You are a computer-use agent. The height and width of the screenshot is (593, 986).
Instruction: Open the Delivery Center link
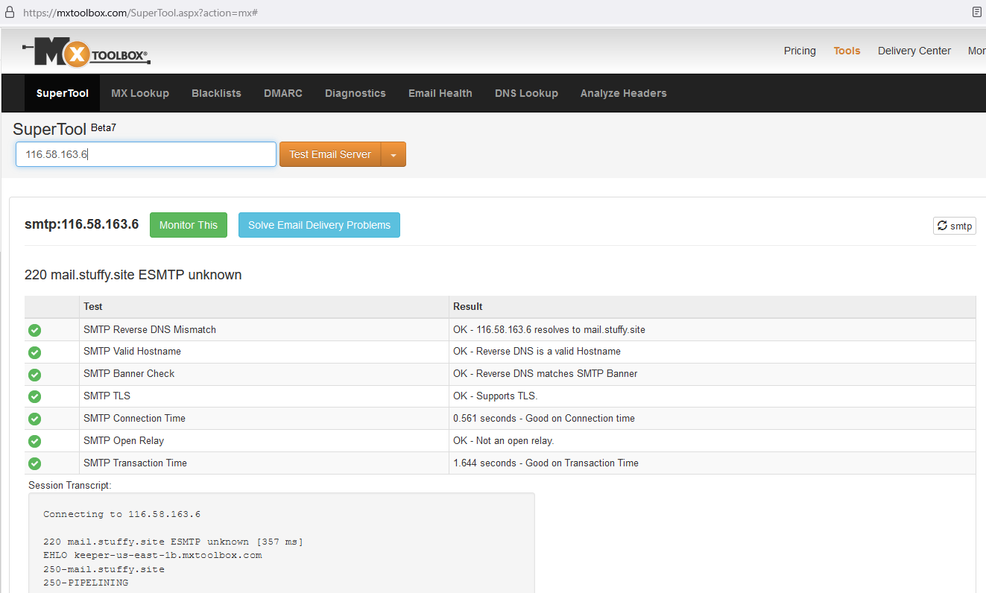(x=914, y=51)
